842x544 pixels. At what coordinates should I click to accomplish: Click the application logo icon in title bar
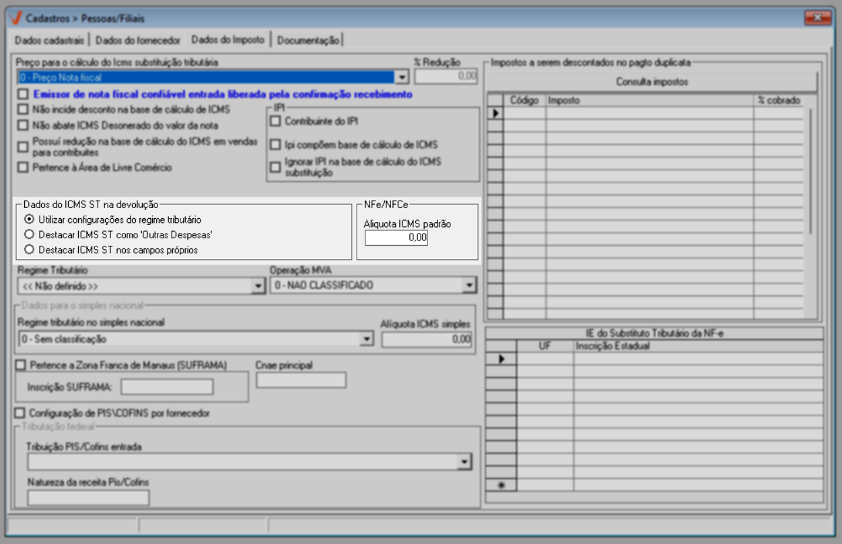(17, 18)
